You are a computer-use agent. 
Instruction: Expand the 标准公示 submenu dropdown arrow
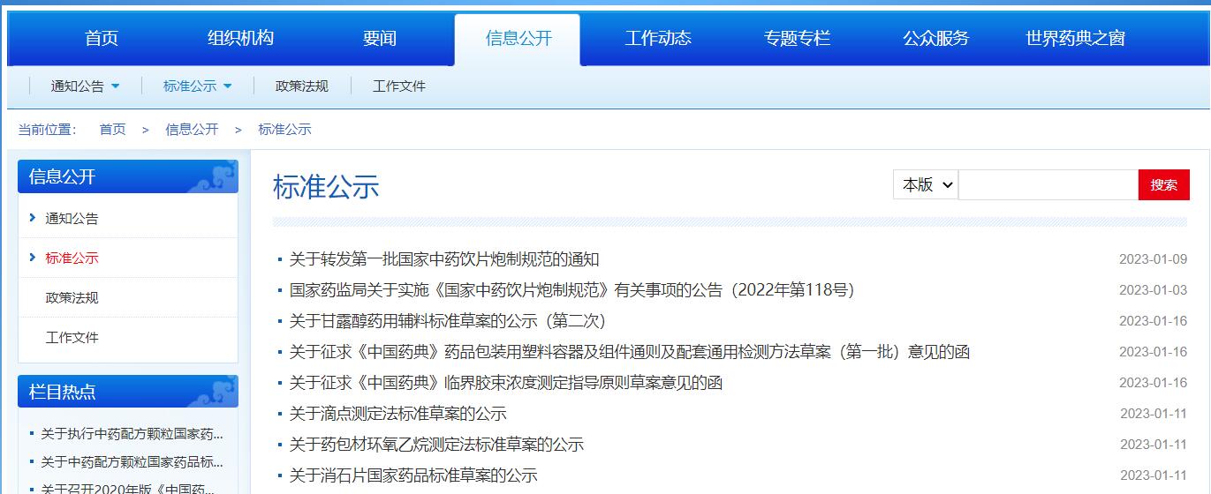[228, 86]
